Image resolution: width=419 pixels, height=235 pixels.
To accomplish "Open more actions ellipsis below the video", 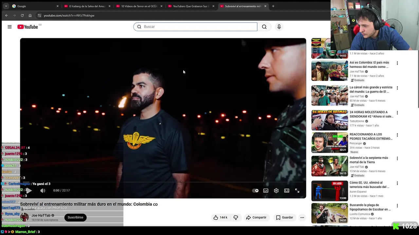I will coord(302,217).
